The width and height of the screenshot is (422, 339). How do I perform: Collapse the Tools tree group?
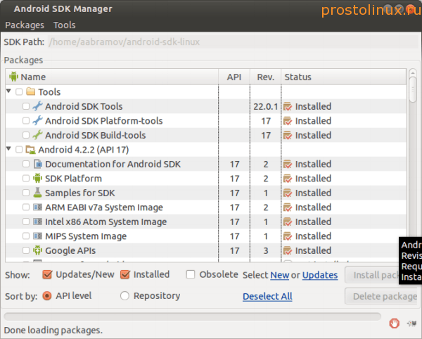pyautogui.click(x=8, y=91)
